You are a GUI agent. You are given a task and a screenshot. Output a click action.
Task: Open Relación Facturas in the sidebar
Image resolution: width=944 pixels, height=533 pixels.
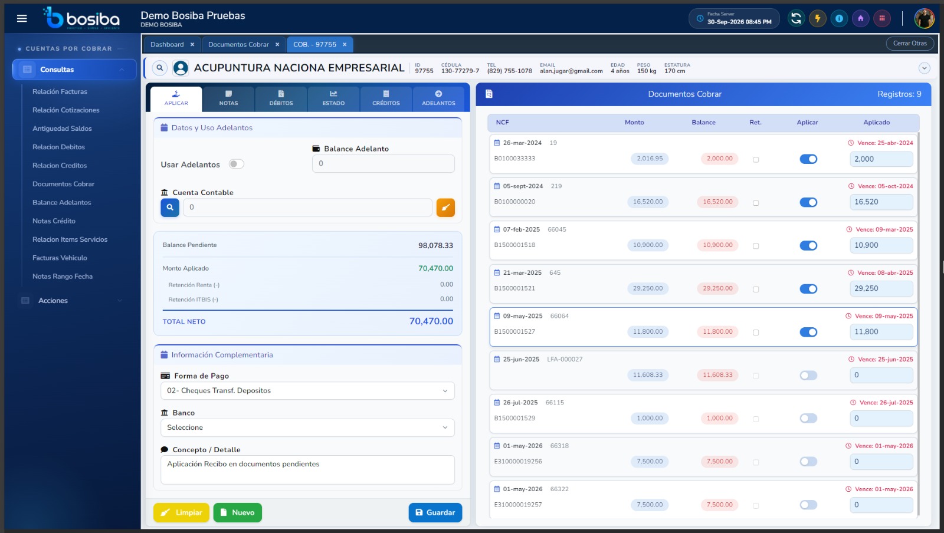click(x=60, y=91)
